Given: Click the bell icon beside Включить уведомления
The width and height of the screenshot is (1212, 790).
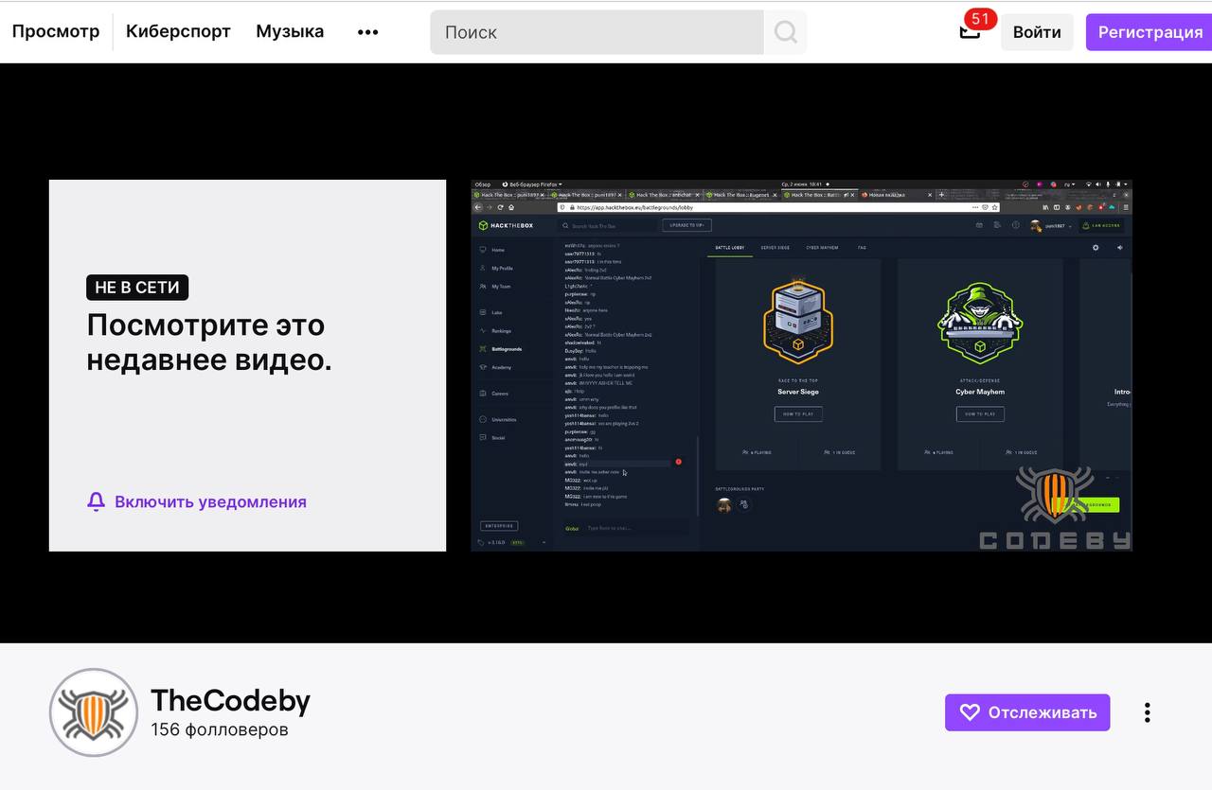Looking at the screenshot, I should pyautogui.click(x=96, y=501).
